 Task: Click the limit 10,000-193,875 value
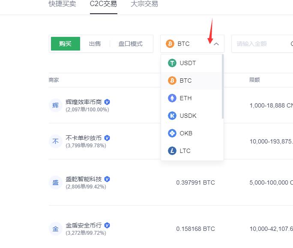[x=271, y=141]
